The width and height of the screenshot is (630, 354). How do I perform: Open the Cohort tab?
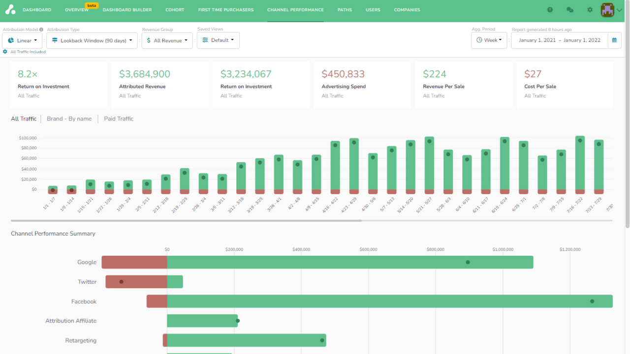tap(175, 10)
